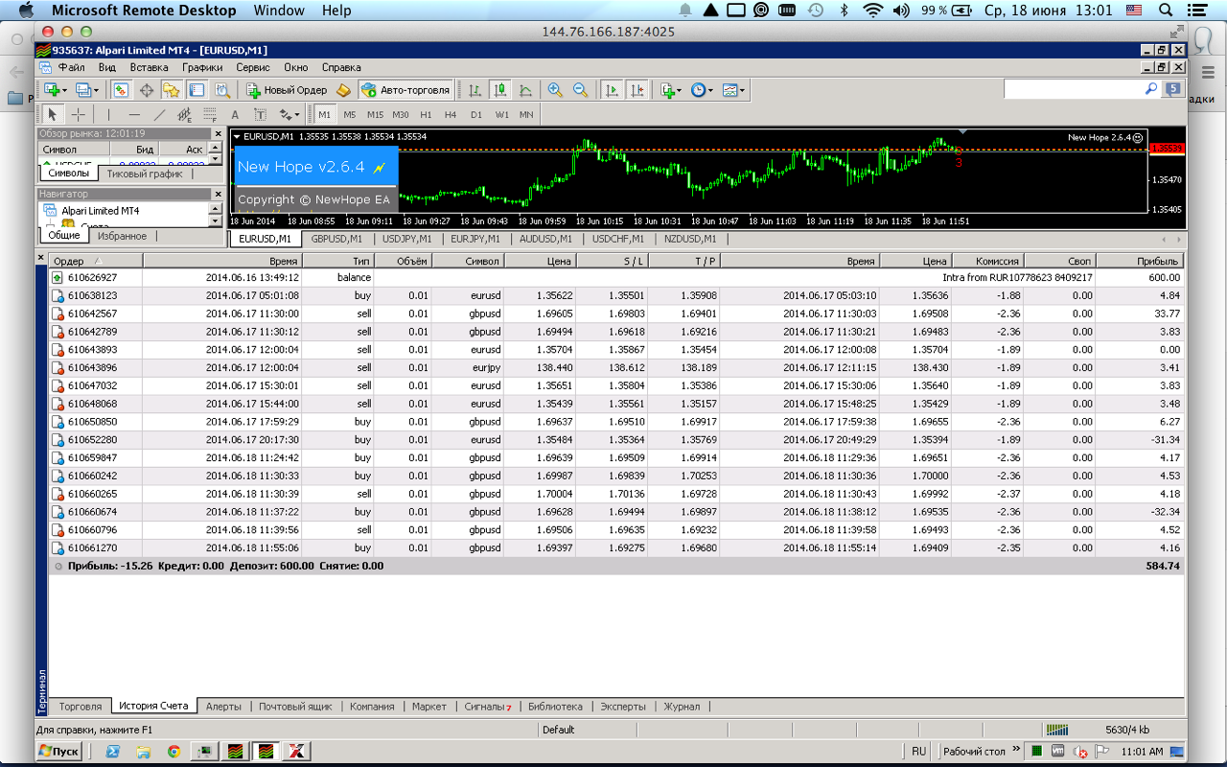Image resolution: width=1227 pixels, height=767 pixels.
Task: Open the Strategy Tester magnifier icon
Action: click(221, 90)
